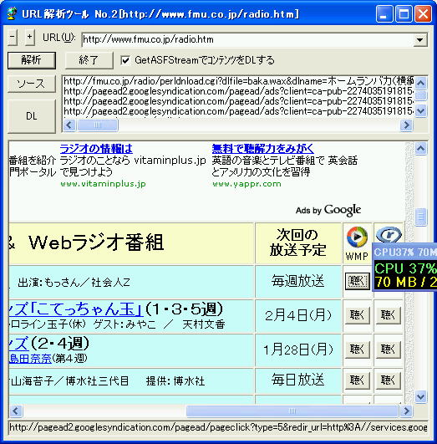This screenshot has height=444, width=437.
Task: Click down arrow of URL list scrollbar
Action: (x=421, y=110)
